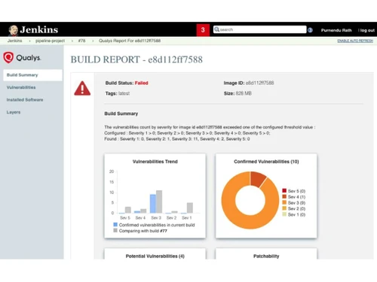Click the Failed build status text
The image size is (377, 282).
141,83
